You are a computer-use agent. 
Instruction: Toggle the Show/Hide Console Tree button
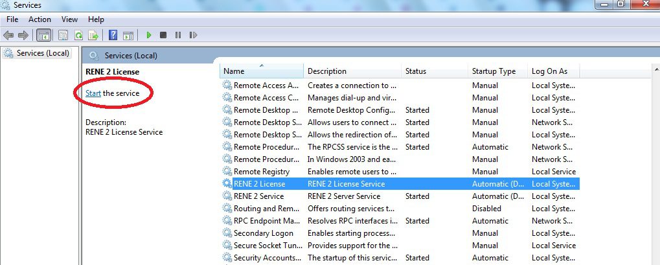(44, 36)
